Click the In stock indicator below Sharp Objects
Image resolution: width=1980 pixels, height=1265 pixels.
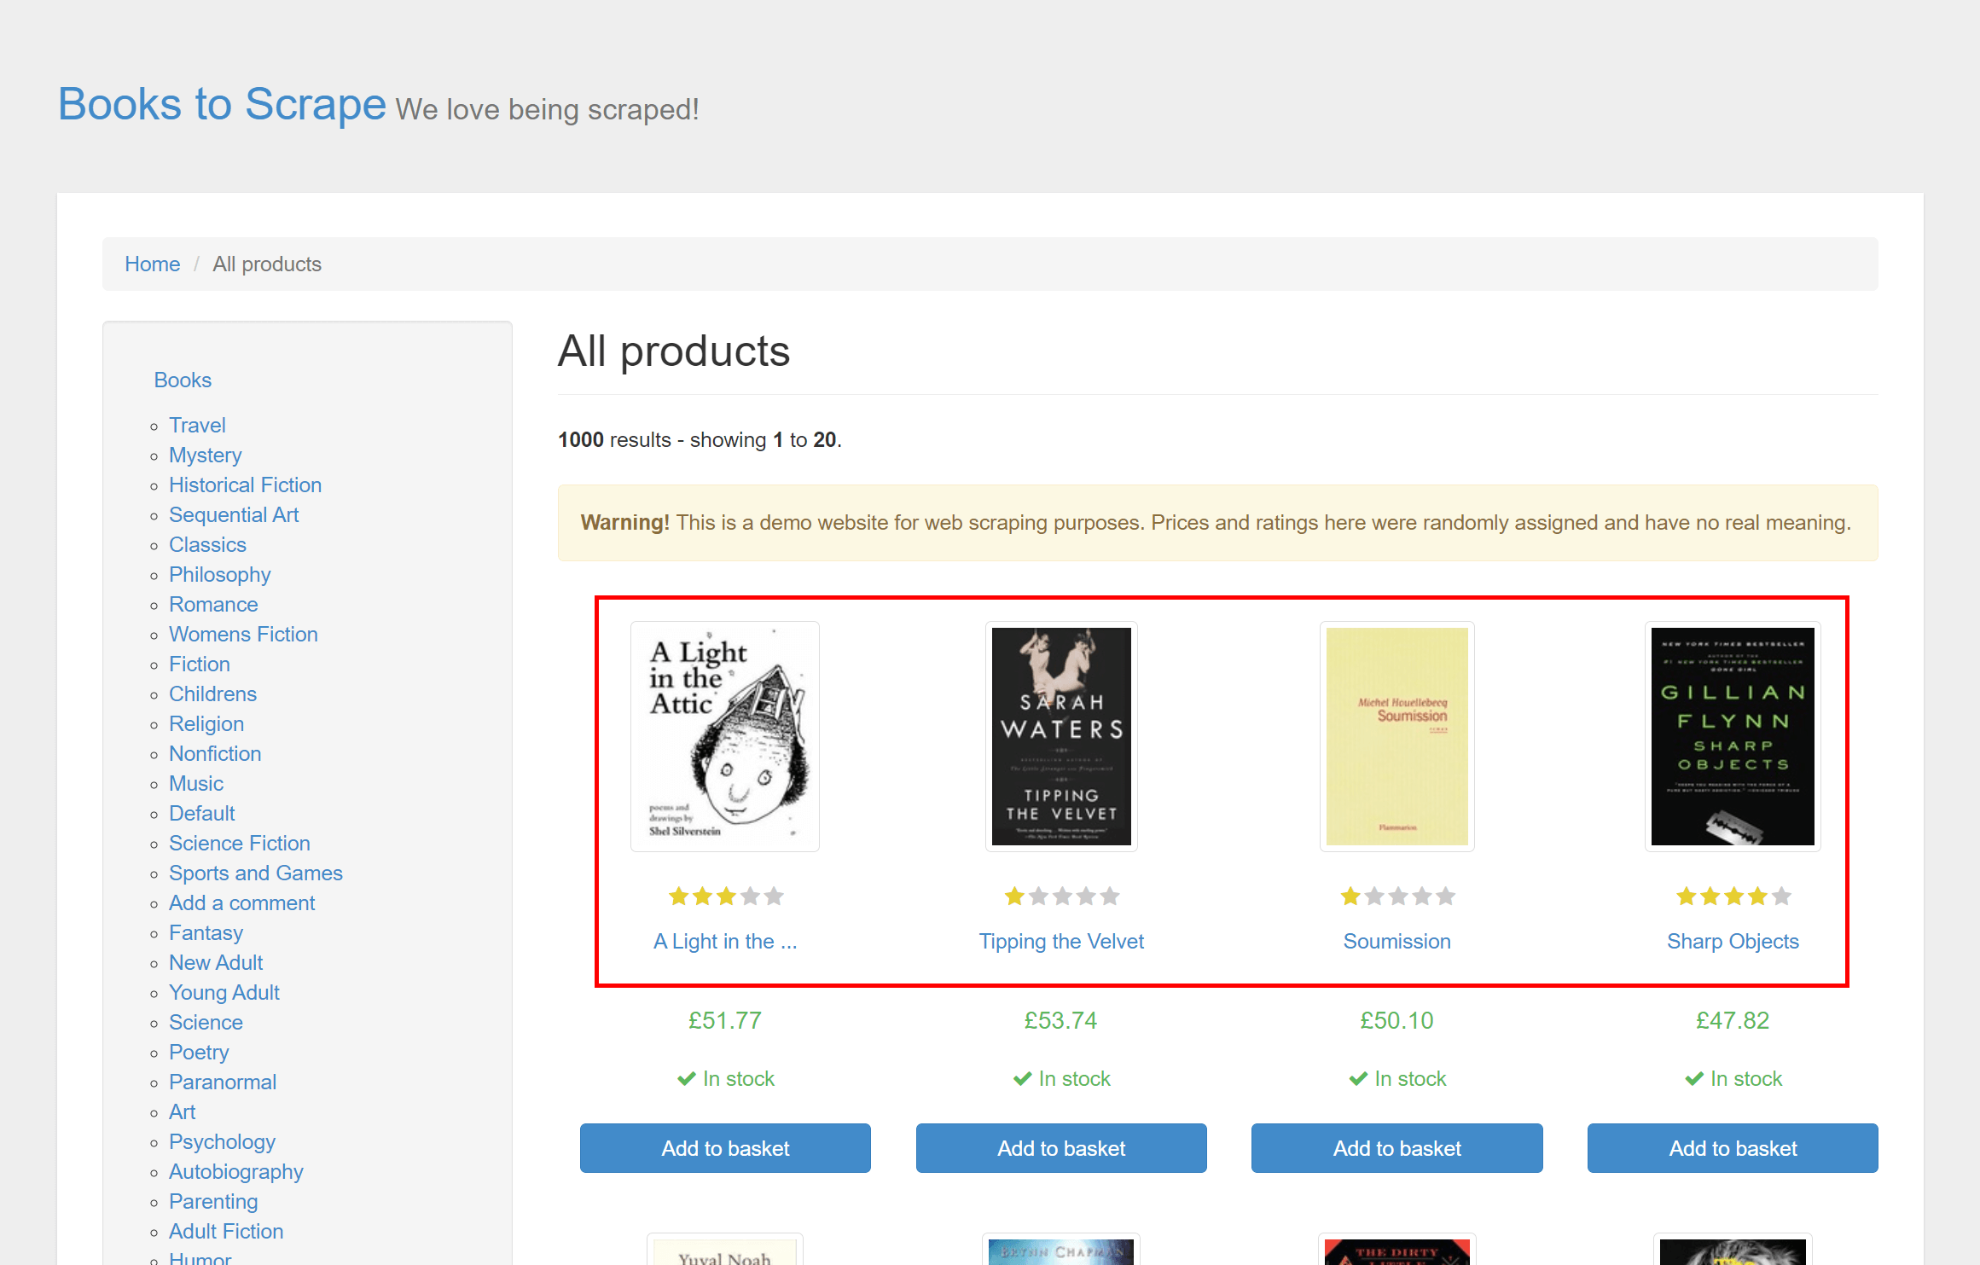click(x=1733, y=1078)
